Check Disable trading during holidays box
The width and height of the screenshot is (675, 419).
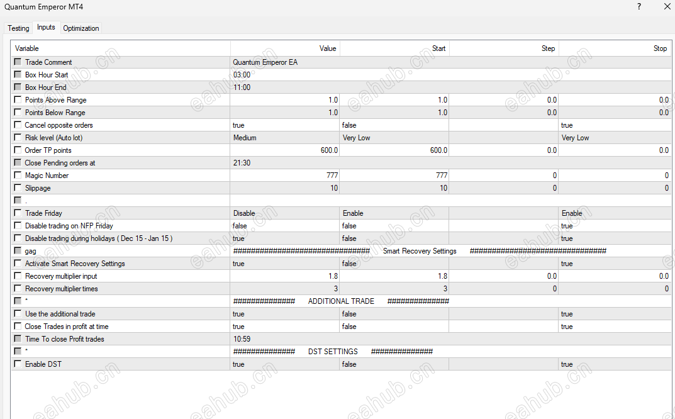click(x=18, y=238)
